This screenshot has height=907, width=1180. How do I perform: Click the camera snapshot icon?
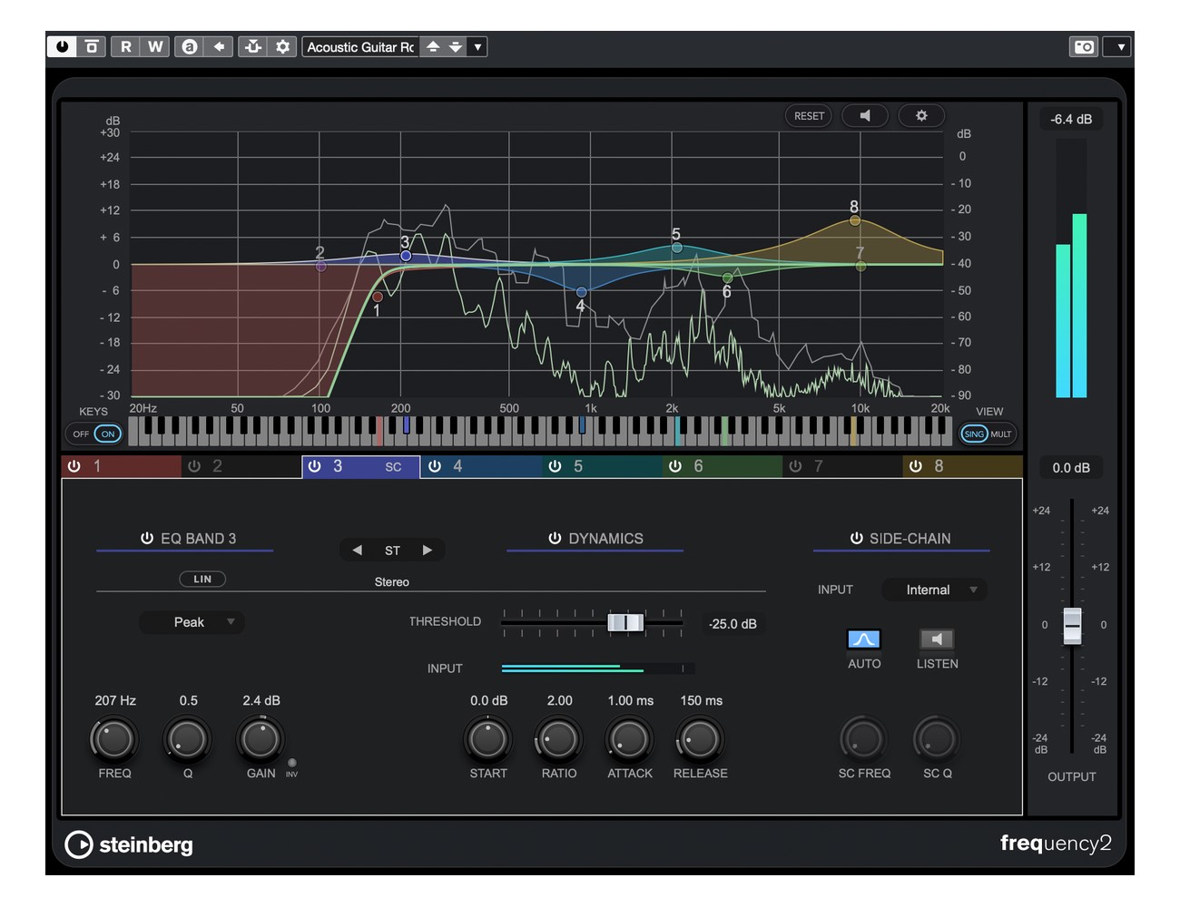1084,46
